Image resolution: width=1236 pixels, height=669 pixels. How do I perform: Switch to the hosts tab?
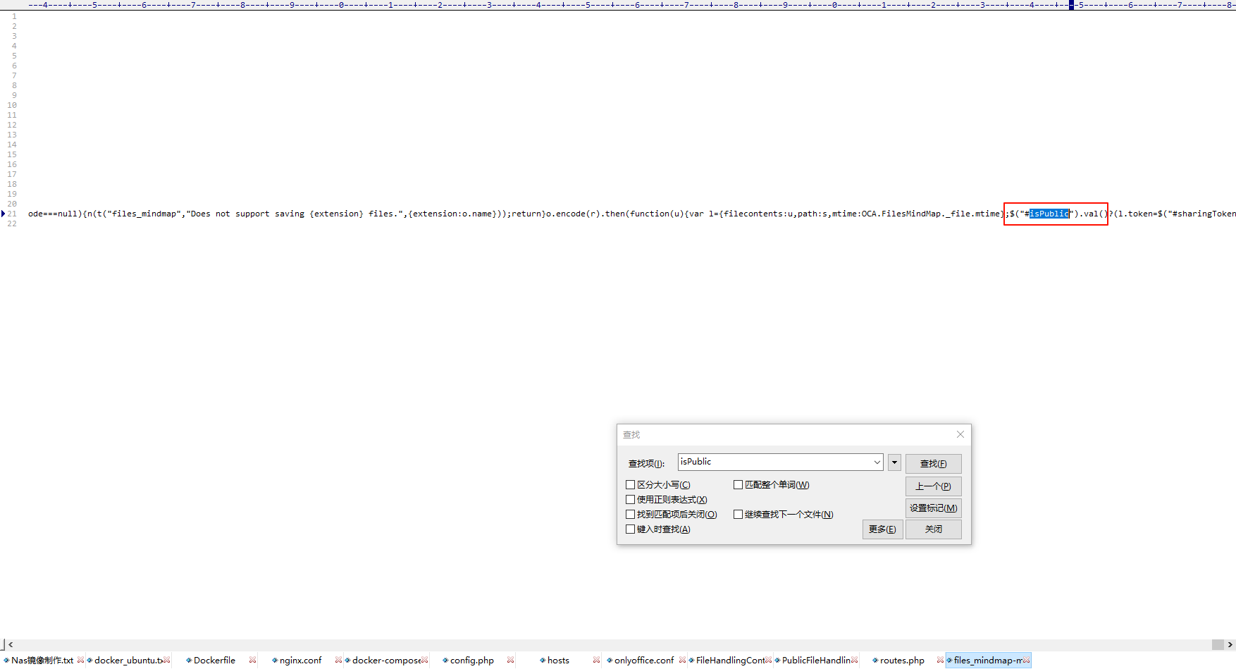[x=558, y=661]
